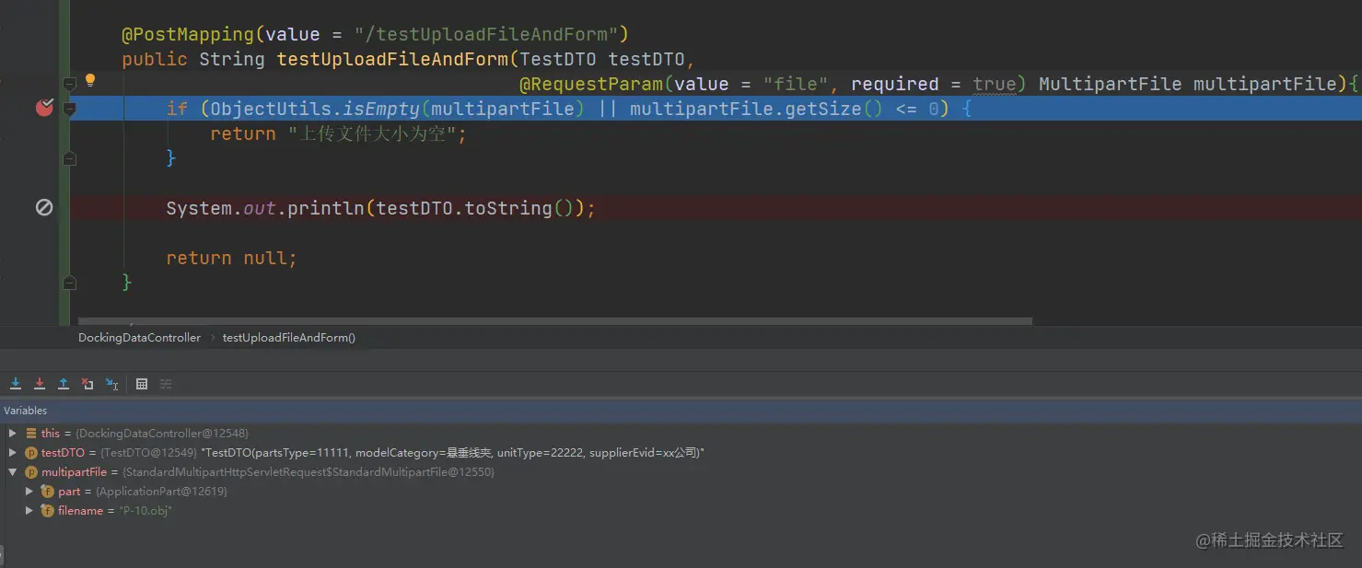Toggle the verified breakpoint on the if line
Screen dimensions: 1362x568
coord(43,108)
